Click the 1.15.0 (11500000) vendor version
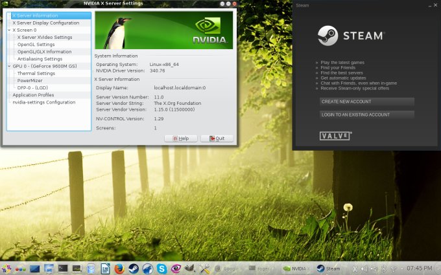 (174, 110)
